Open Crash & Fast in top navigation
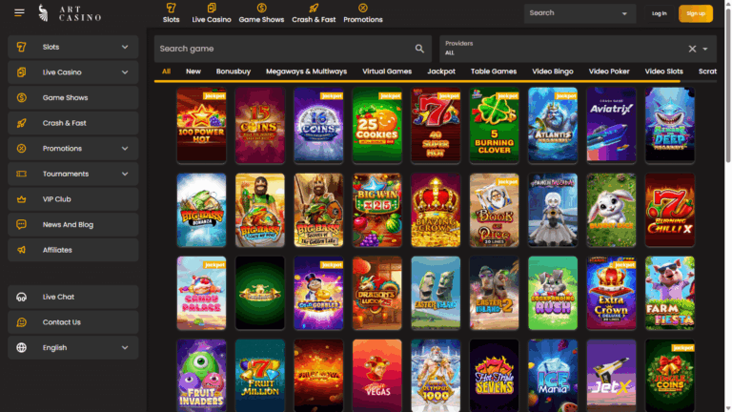Screen dimensions: 732x412 click(x=314, y=13)
